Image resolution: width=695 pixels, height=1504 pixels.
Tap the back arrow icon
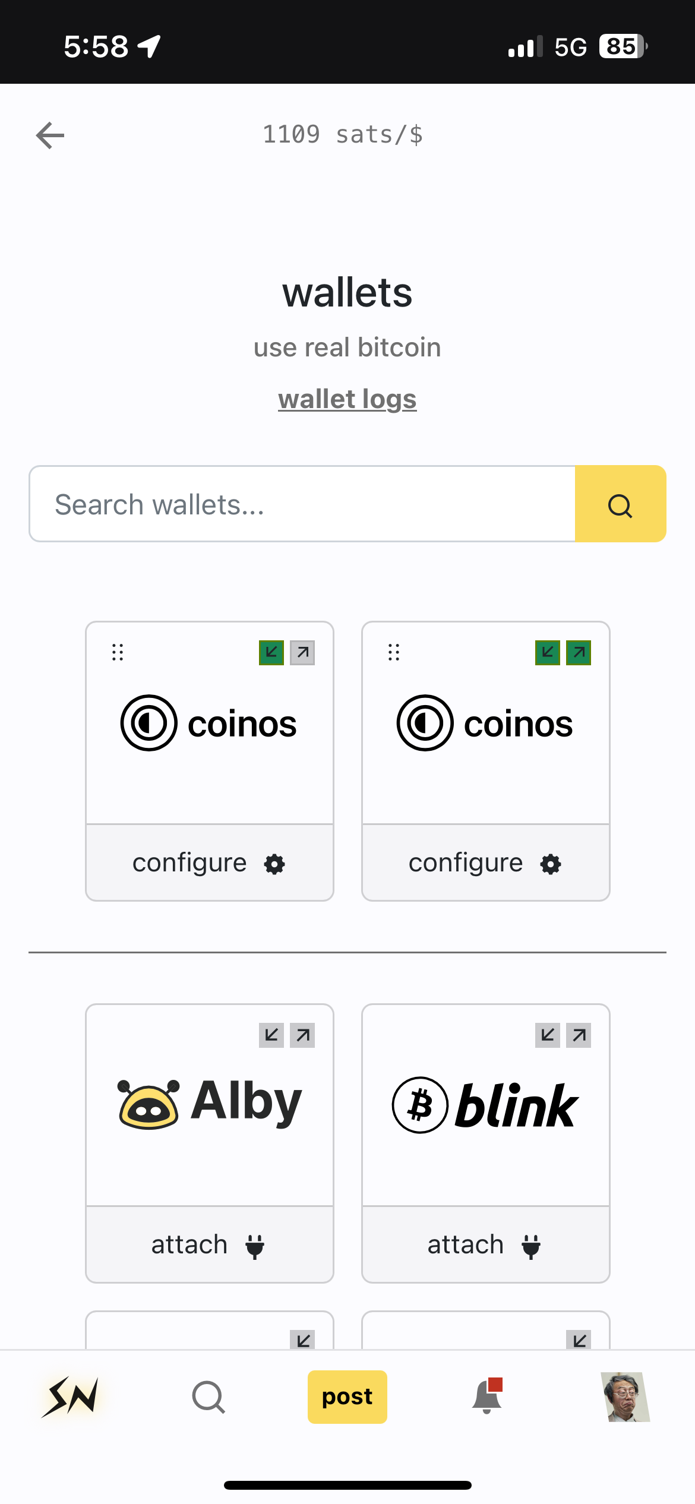[x=50, y=135]
